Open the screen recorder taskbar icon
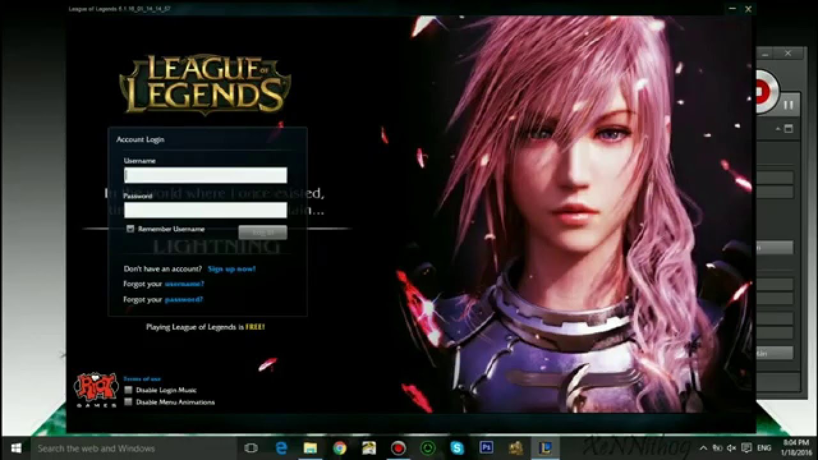The width and height of the screenshot is (818, 460). point(398,448)
